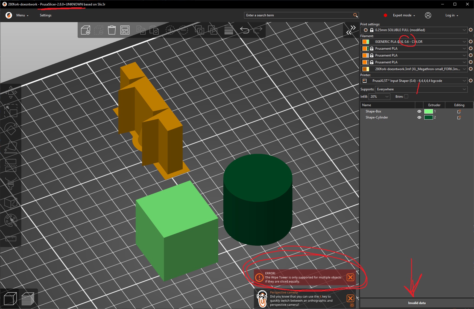Open printer settings gear icon

pos(471,81)
